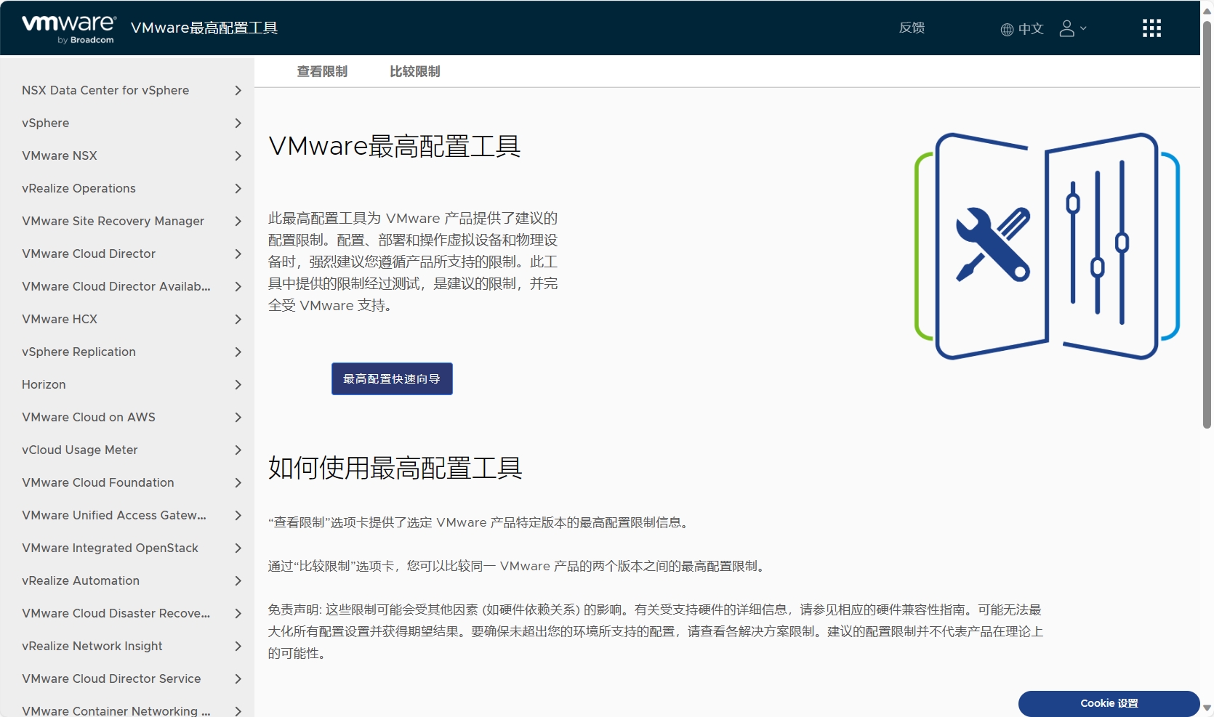Image resolution: width=1214 pixels, height=717 pixels.
Task: Switch to the 比较限制 tab
Action: pyautogui.click(x=414, y=71)
